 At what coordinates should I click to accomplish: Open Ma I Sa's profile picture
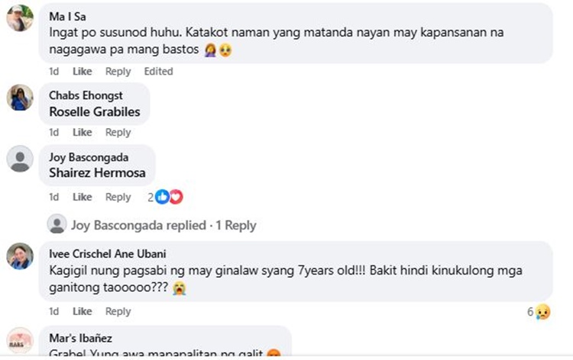(19, 18)
